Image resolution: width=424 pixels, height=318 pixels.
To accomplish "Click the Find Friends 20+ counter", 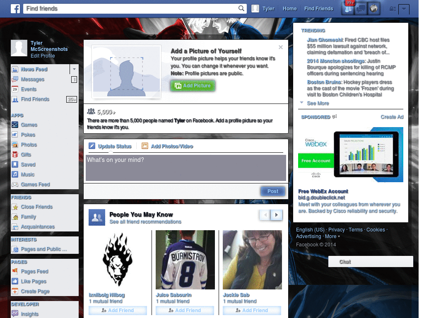I will point(72,99).
